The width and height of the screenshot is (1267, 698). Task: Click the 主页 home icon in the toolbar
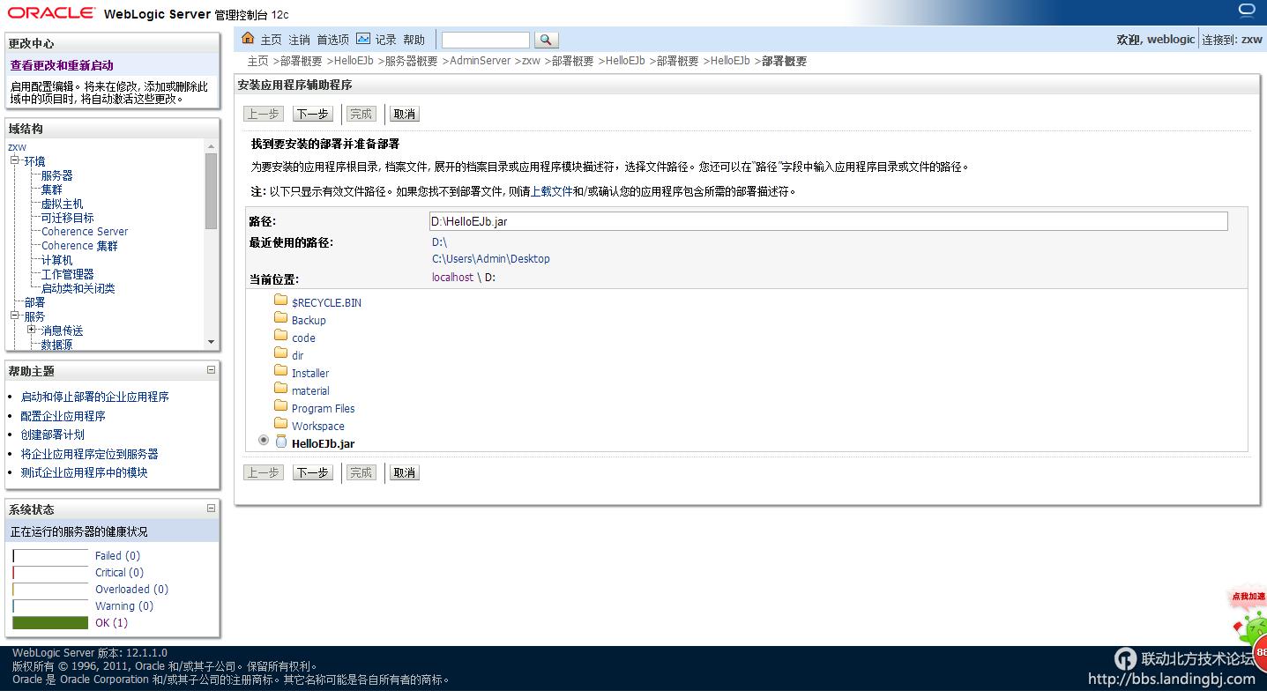point(249,39)
